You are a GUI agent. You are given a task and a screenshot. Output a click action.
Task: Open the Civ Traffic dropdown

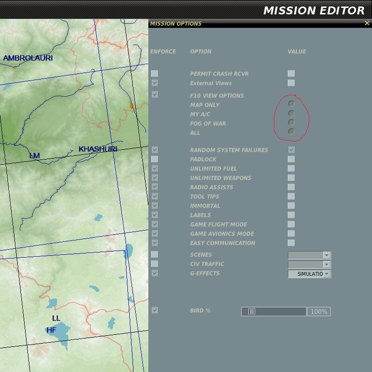(x=309, y=264)
